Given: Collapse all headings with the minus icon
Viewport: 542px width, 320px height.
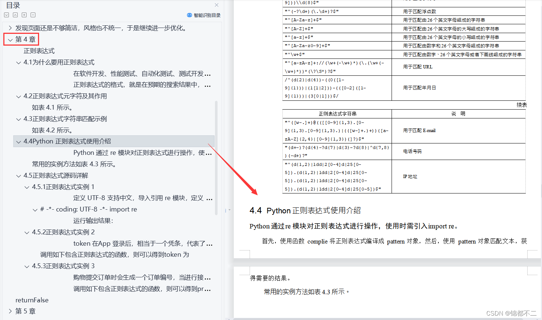Looking at the screenshot, I should point(33,15).
